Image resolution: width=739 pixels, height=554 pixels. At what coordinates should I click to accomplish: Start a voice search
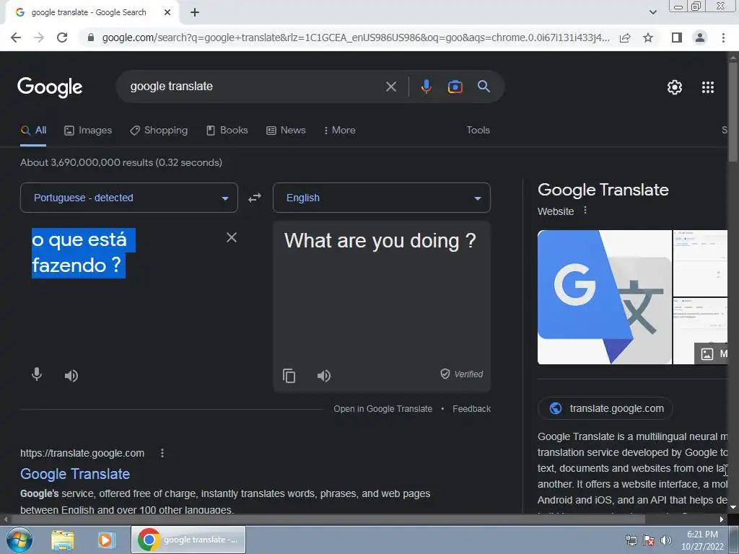pyautogui.click(x=426, y=87)
